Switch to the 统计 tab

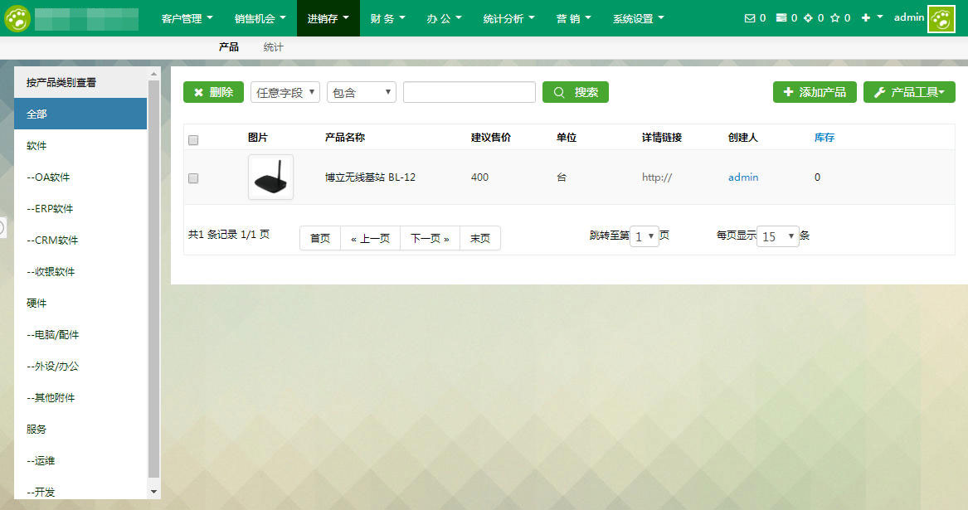point(273,47)
